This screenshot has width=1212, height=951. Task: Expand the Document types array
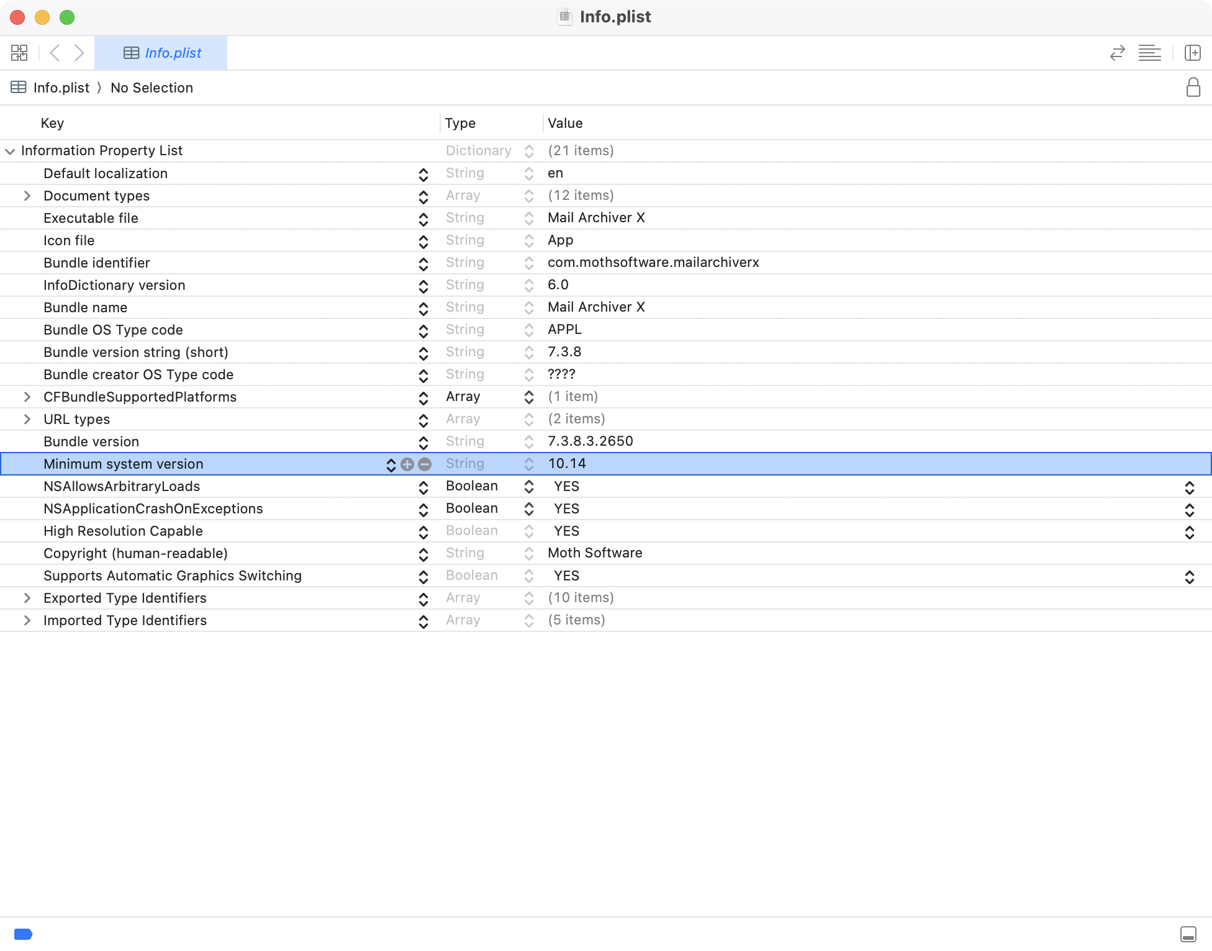[x=27, y=196]
